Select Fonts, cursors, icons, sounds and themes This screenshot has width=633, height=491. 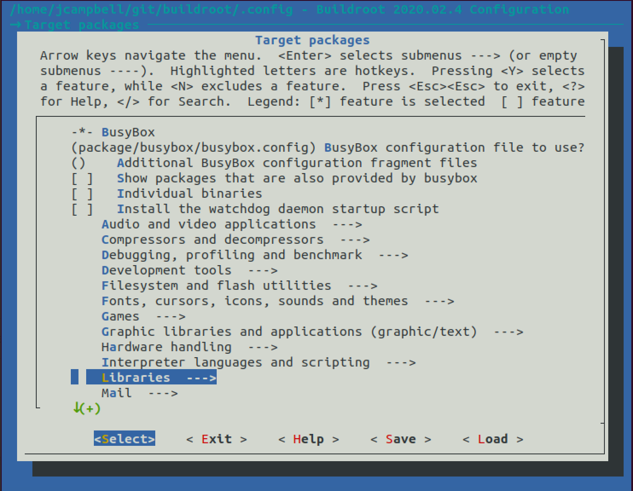278,301
